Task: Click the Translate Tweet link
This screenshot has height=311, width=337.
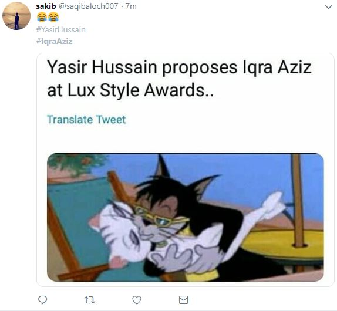Action: (86, 120)
